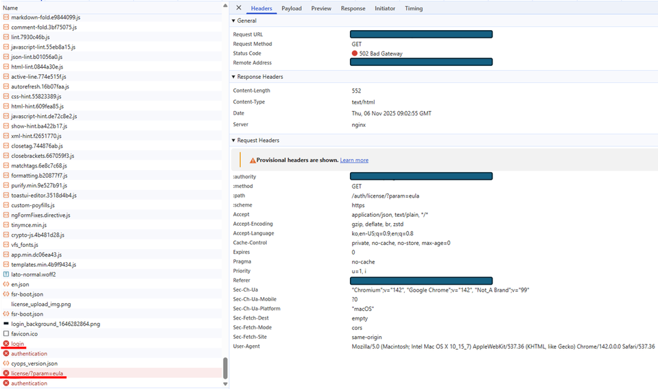Click the image icon for login_background_1646282864.png
The image size is (658, 389).
tap(6, 324)
